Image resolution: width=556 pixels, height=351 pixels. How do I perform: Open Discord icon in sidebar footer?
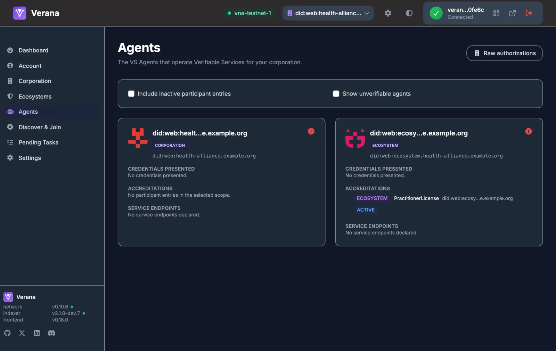tap(51, 333)
